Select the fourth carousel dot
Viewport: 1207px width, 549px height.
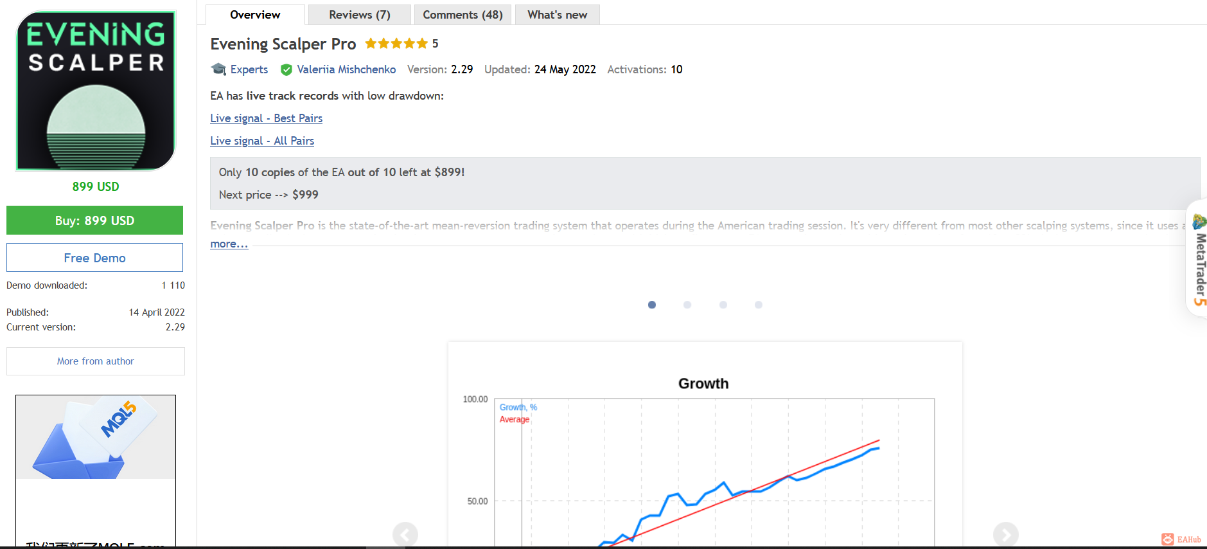pyautogui.click(x=759, y=305)
